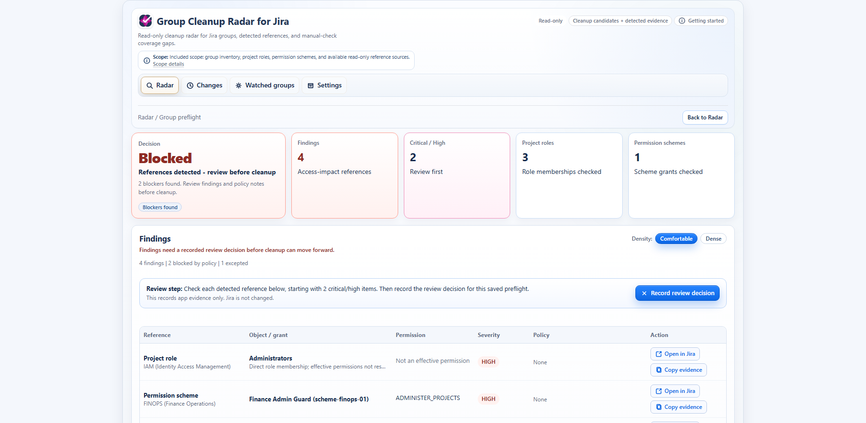866x423 pixels.
Task: Click external-link icon in Finance Admin Guard row
Action: (659, 391)
